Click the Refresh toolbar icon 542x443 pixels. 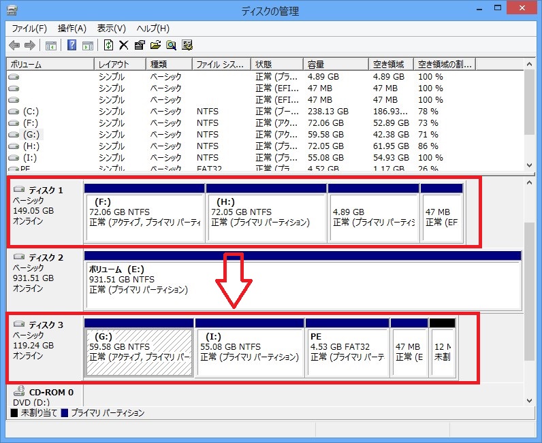point(108,45)
